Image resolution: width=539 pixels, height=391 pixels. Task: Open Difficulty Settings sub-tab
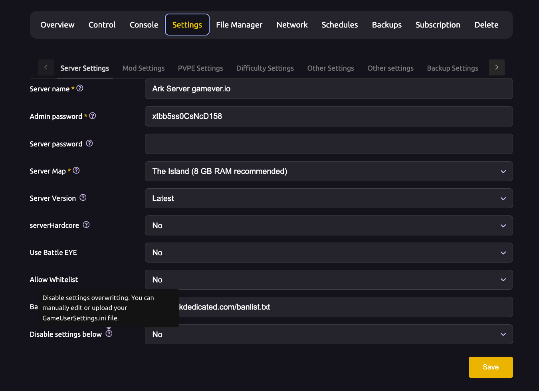[x=265, y=68]
